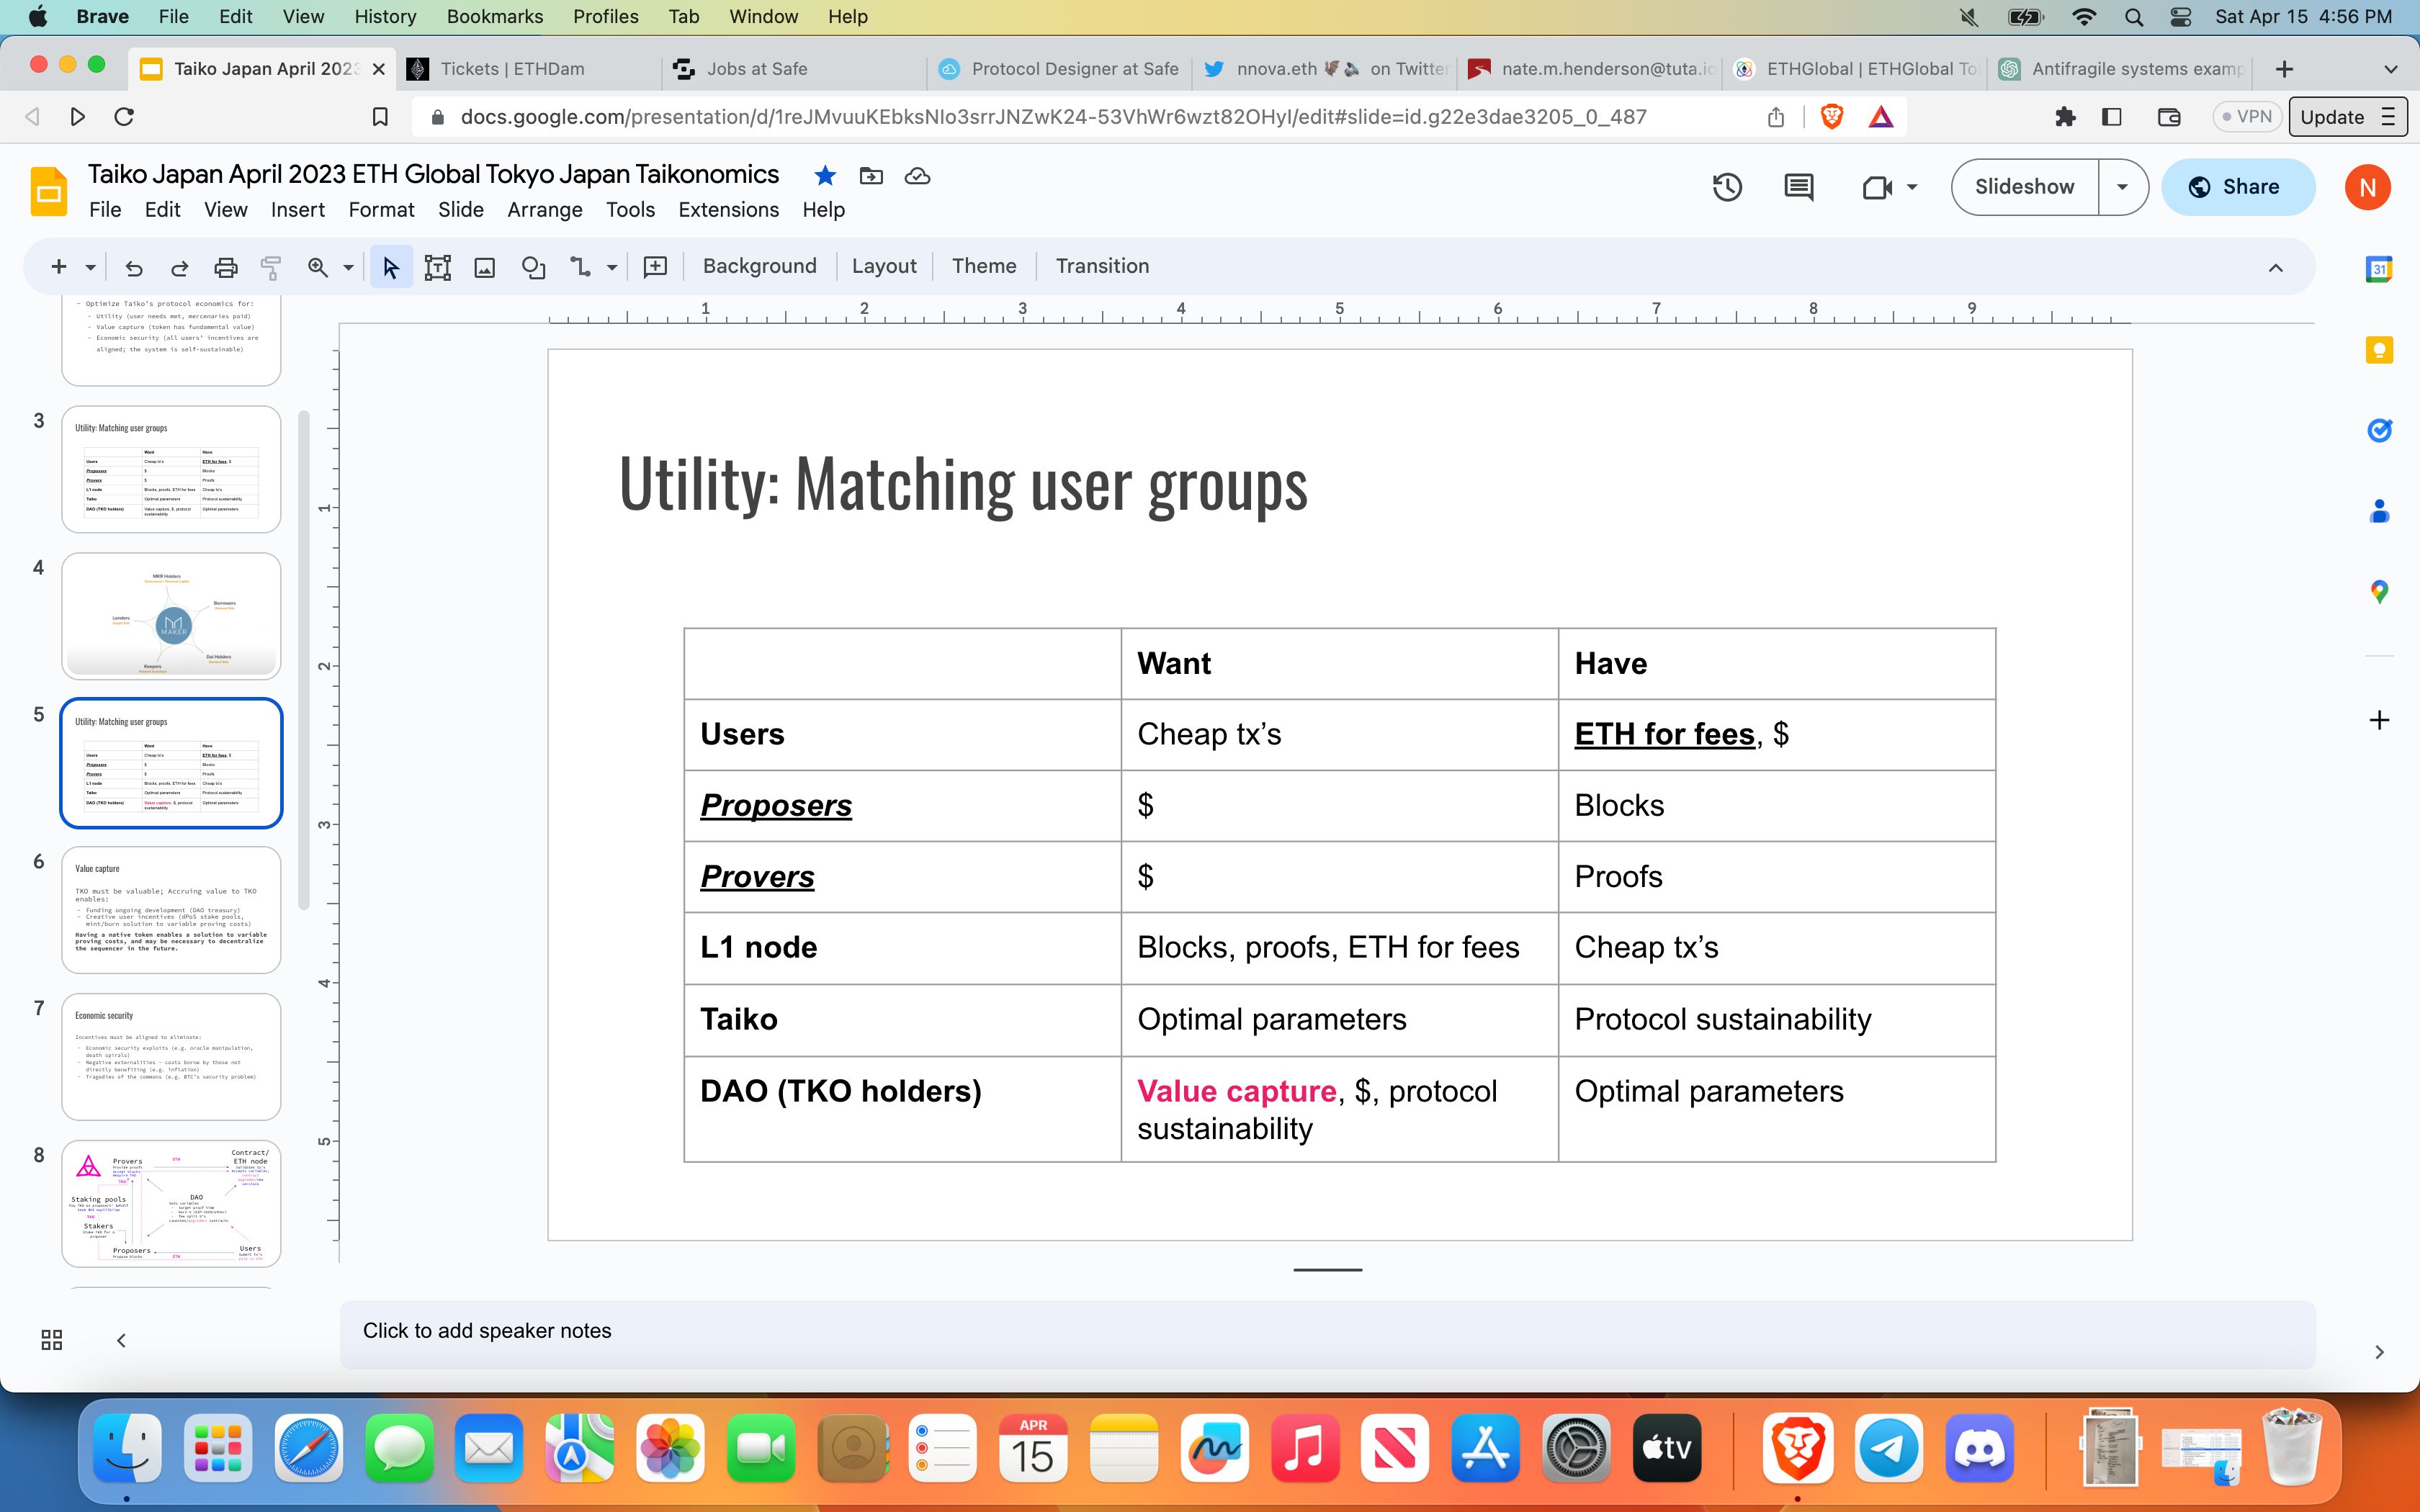This screenshot has height=1512, width=2420.
Task: Toggle the Brave VPN button
Action: pyautogui.click(x=2247, y=117)
